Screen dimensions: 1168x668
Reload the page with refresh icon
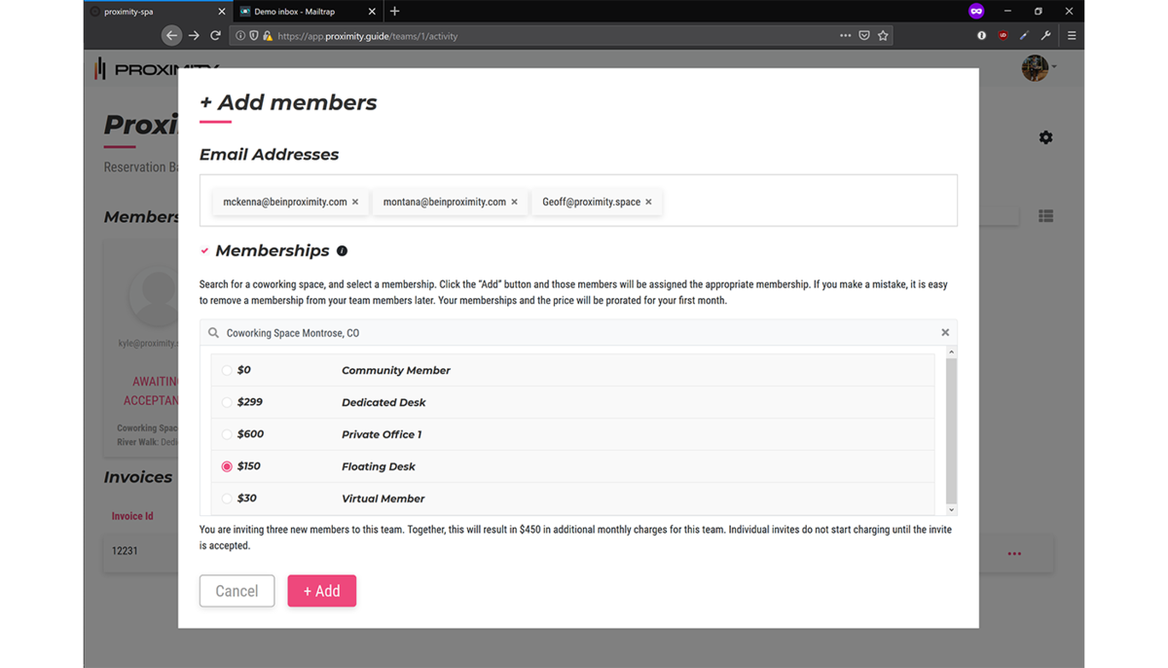[x=215, y=36]
